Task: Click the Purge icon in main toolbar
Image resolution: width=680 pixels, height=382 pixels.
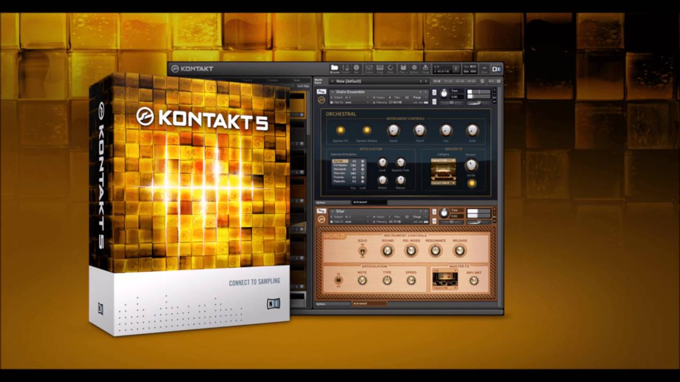Action: coord(426,68)
